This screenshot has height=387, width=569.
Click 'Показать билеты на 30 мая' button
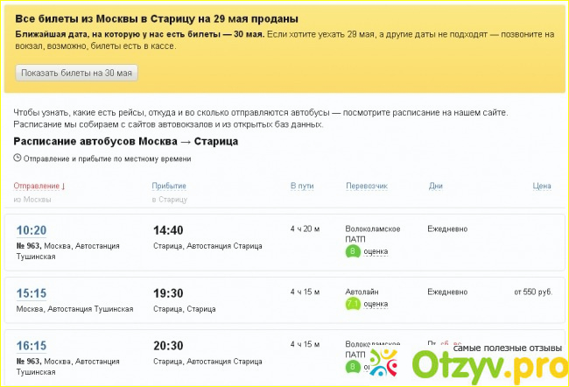[x=76, y=74]
